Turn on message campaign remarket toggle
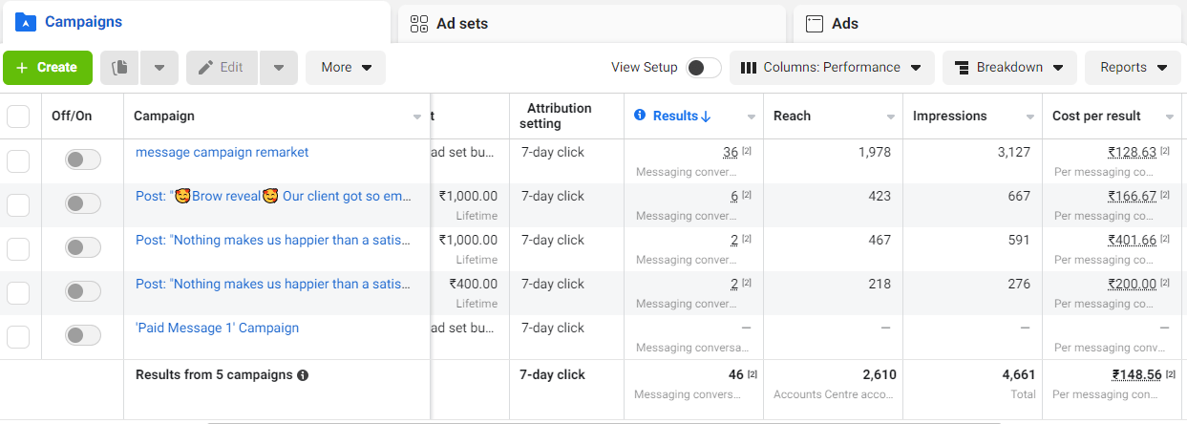This screenshot has width=1187, height=424. click(83, 160)
